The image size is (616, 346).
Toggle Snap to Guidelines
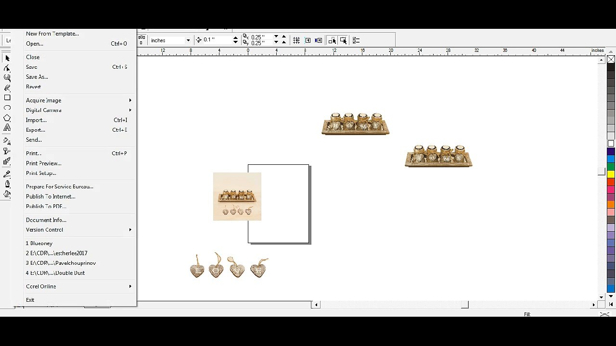coord(308,40)
